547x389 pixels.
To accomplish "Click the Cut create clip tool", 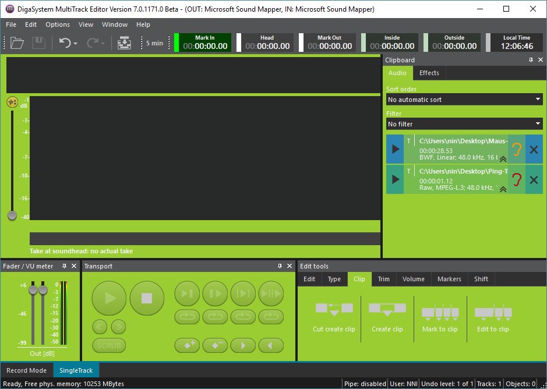I will (334, 317).
